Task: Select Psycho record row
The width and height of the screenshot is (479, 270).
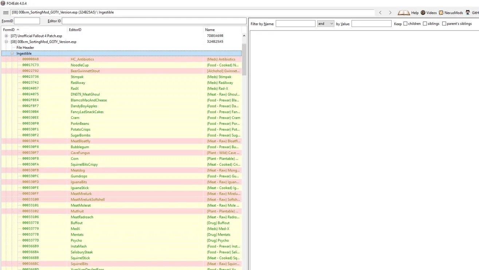Action: (x=121, y=240)
